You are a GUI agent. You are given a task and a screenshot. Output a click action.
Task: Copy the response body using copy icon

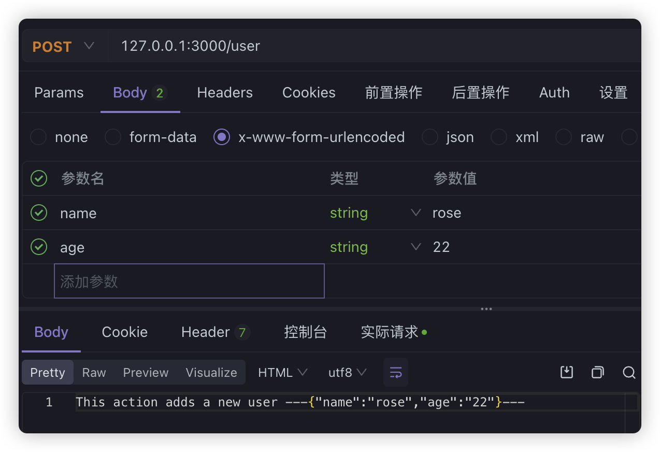click(597, 372)
